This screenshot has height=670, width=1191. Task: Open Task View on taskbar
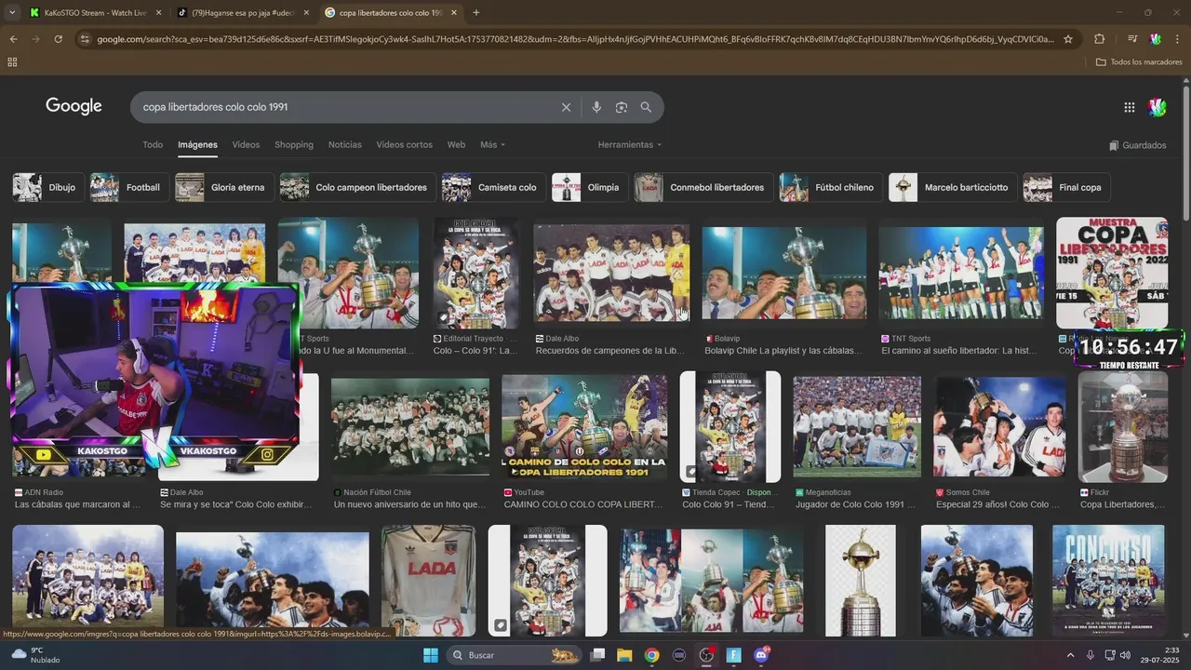pos(597,655)
